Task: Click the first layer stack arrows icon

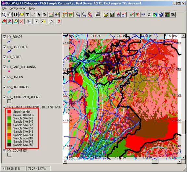Action: coord(64,15)
